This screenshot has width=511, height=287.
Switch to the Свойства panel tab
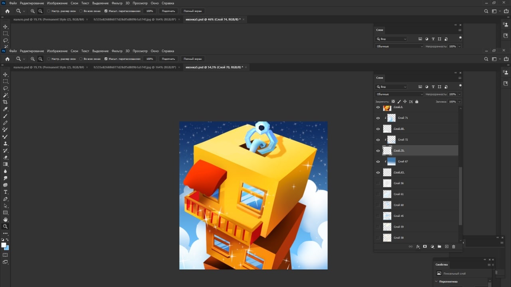[x=442, y=265]
